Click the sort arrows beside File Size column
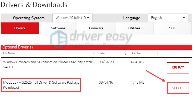196x100 pixels. pyautogui.click(x=158, y=53)
